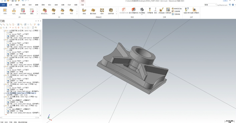Viewport: 236px width, 123px height.
Task: Select the 去除毛刺 deburr toolpath icon
Action: coord(111,11)
